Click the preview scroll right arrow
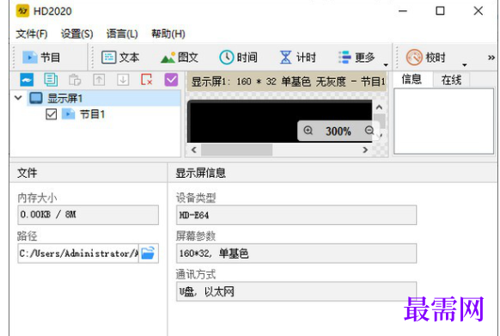Screen dimensions: 500x336 (x=365, y=150)
